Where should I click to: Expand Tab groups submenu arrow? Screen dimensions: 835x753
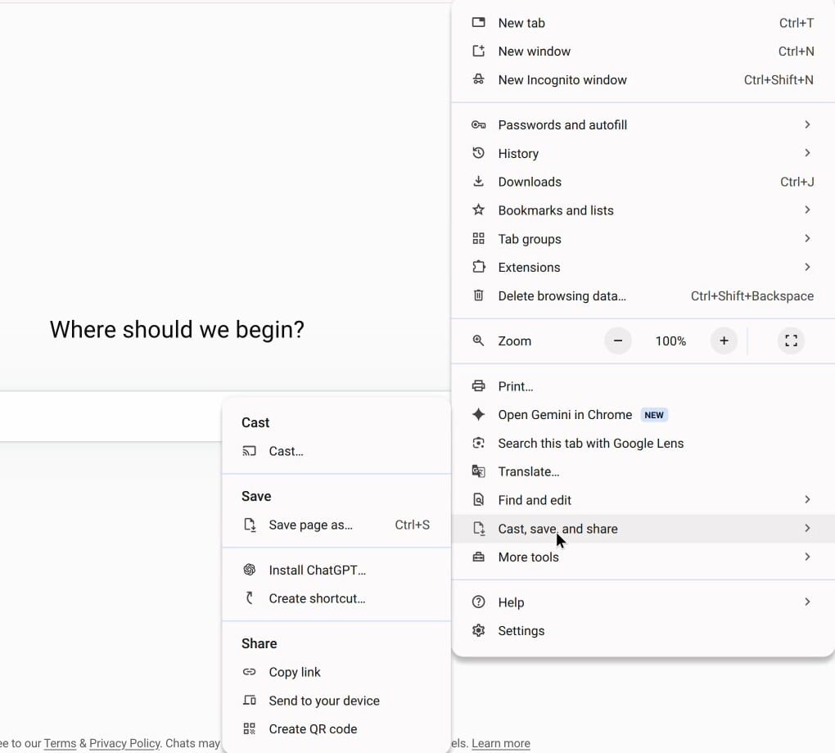point(807,238)
